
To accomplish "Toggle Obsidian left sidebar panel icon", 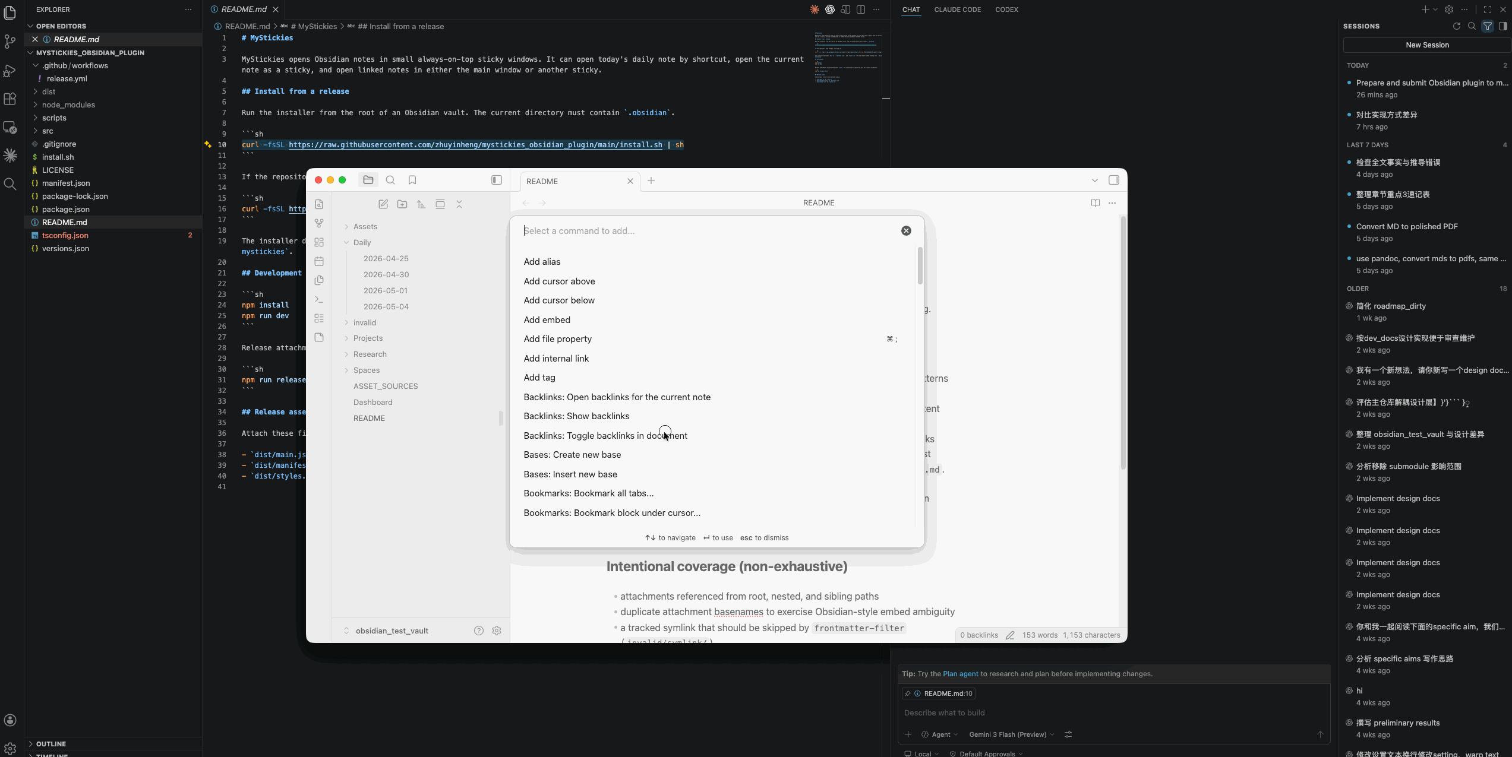I will [x=497, y=180].
